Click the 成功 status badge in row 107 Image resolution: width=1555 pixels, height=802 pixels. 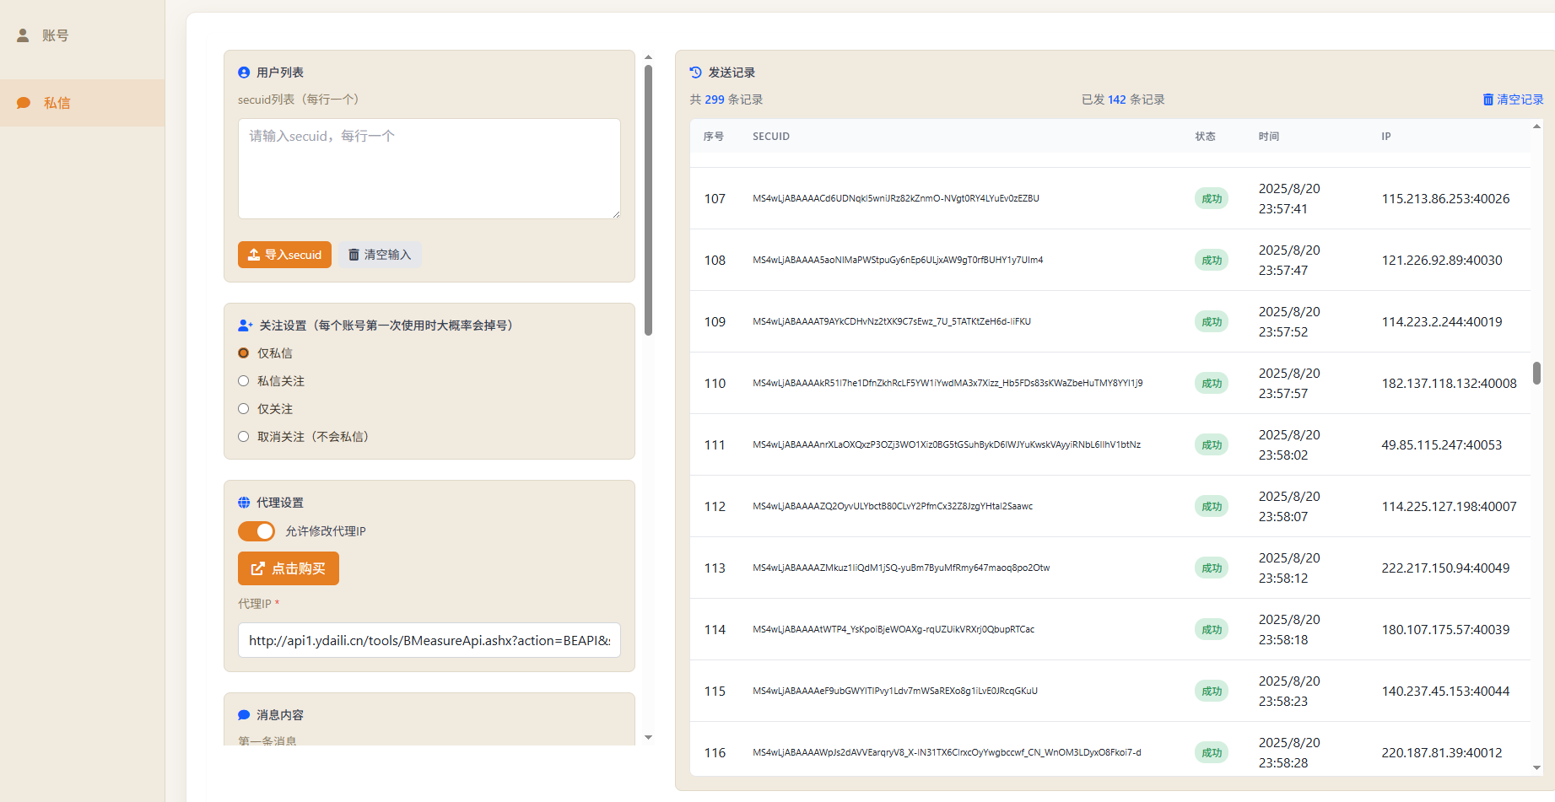click(x=1211, y=199)
